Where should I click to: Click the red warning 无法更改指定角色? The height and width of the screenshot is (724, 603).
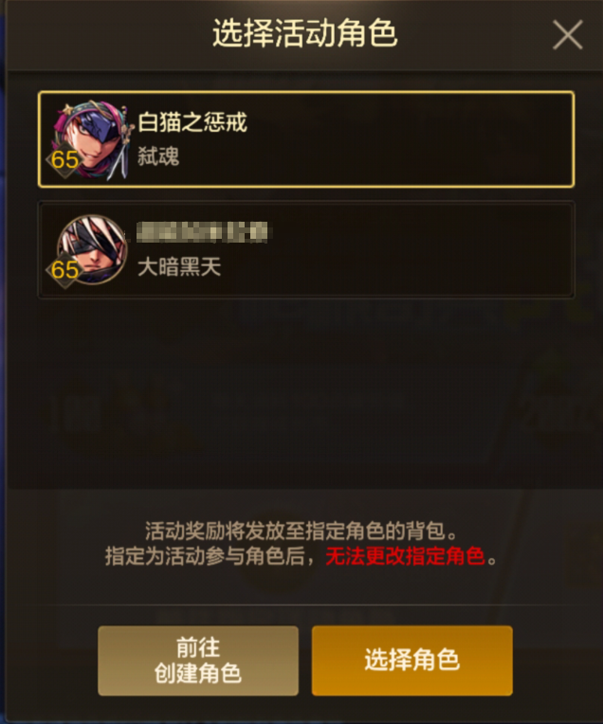pos(405,556)
